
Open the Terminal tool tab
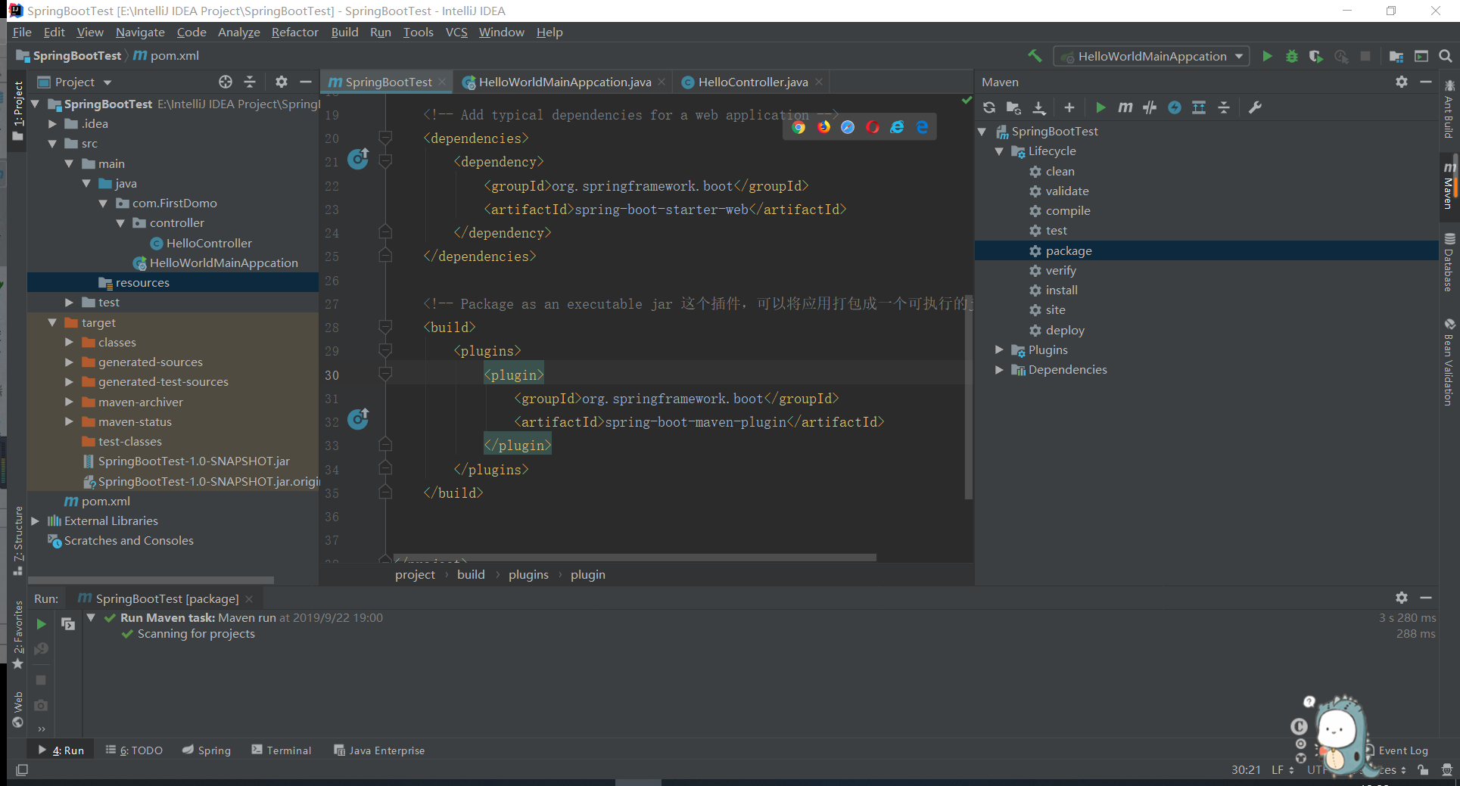[282, 750]
